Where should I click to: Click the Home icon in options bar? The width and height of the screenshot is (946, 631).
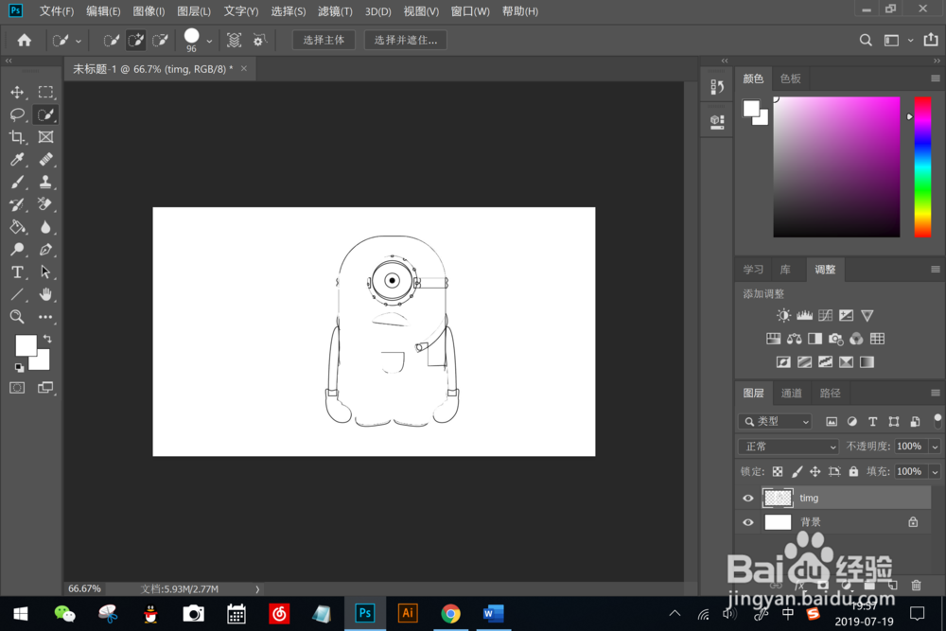click(x=25, y=41)
